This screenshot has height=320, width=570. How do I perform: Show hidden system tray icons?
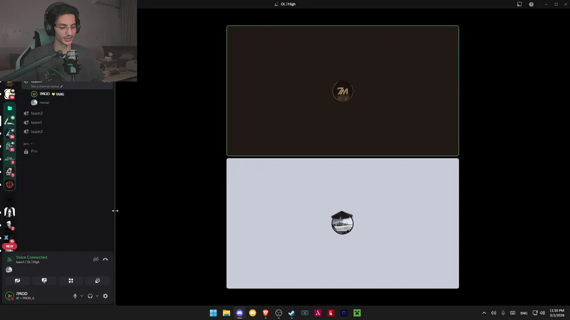[x=484, y=313]
